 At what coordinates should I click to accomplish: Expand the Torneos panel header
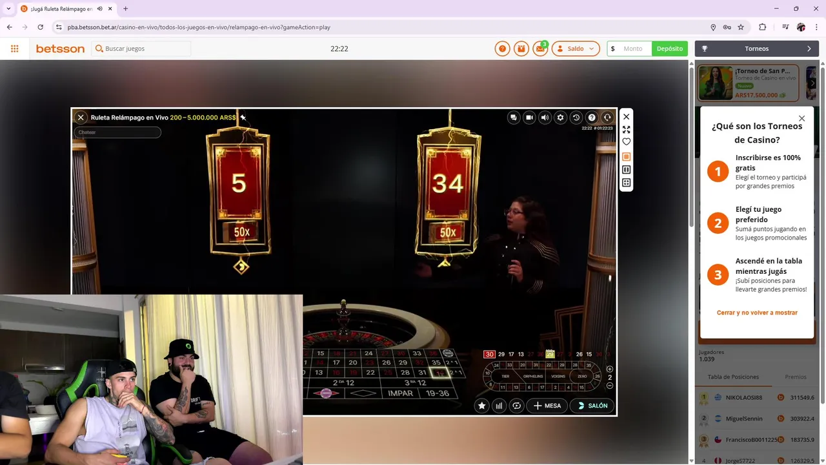tap(757, 48)
